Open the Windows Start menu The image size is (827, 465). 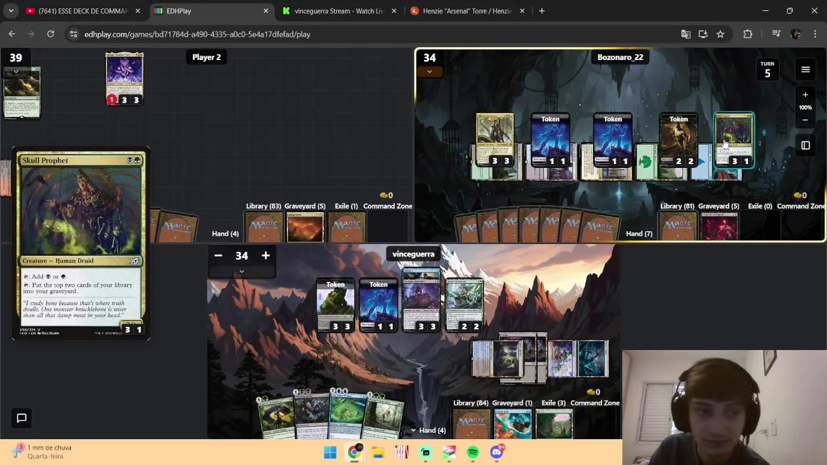point(330,452)
